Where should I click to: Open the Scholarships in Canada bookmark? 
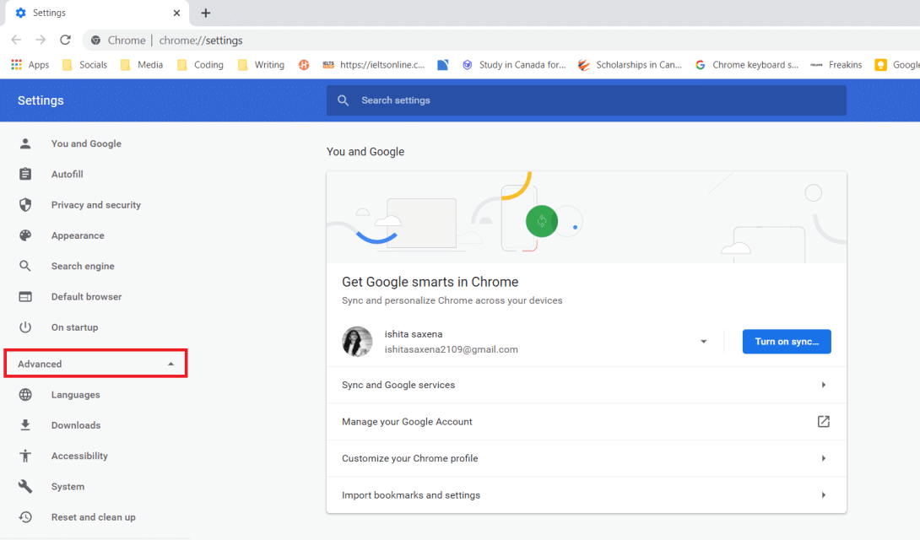click(630, 64)
